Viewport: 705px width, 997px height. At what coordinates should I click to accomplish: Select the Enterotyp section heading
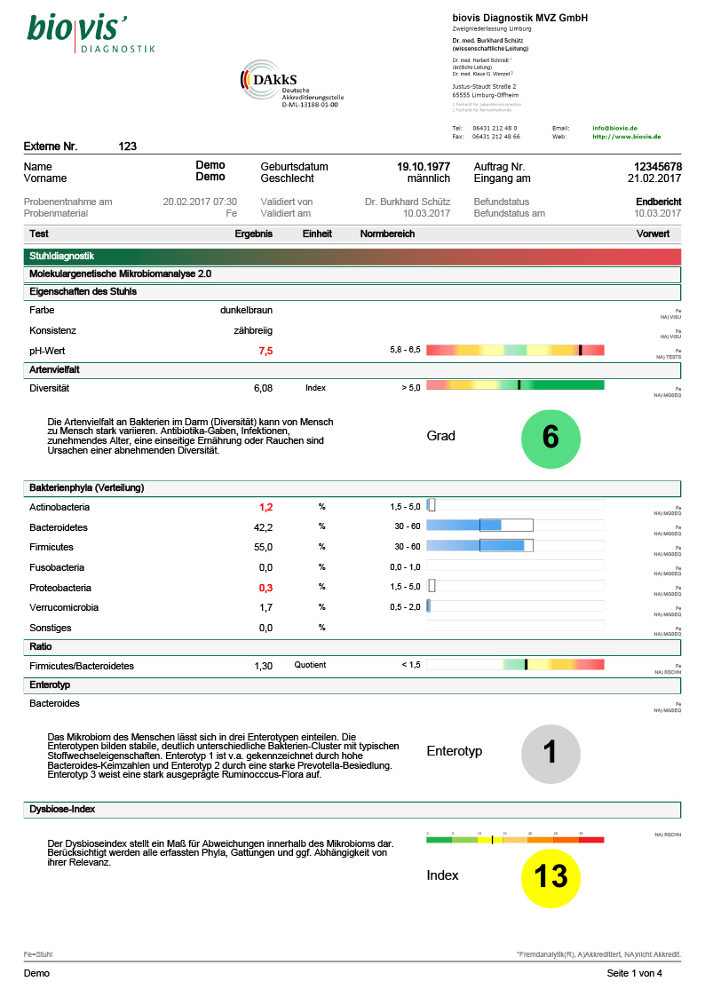click(352, 684)
